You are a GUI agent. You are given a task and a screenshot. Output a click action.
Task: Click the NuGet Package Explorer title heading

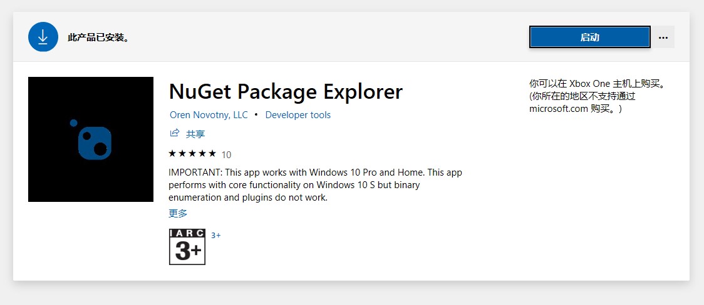[286, 91]
